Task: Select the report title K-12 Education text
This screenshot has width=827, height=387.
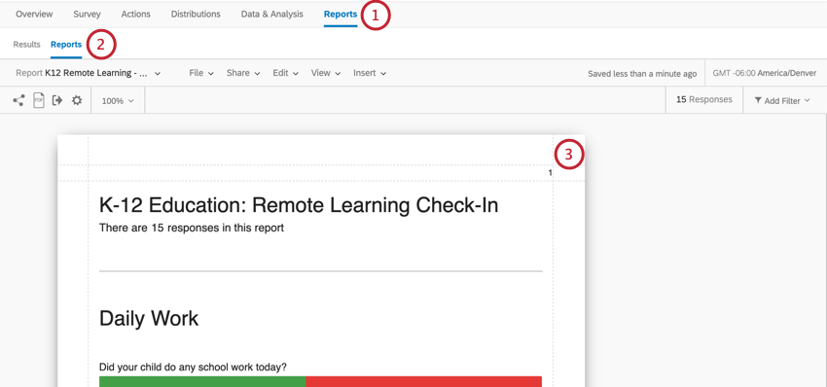Action: point(299,205)
